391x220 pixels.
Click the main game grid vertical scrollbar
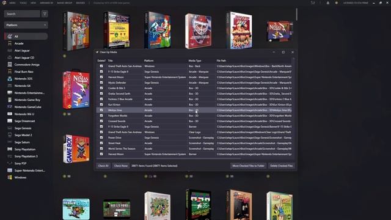coord(296,14)
